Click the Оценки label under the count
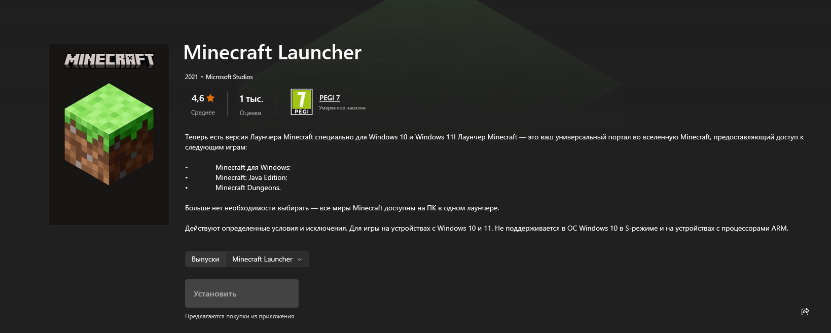This screenshot has height=333, width=831. coord(250,113)
